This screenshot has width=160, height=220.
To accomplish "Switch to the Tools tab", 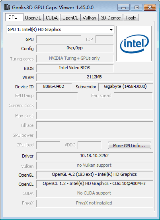I will point(131,18).
